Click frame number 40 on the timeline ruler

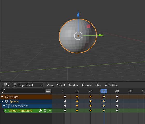click(x=117, y=91)
